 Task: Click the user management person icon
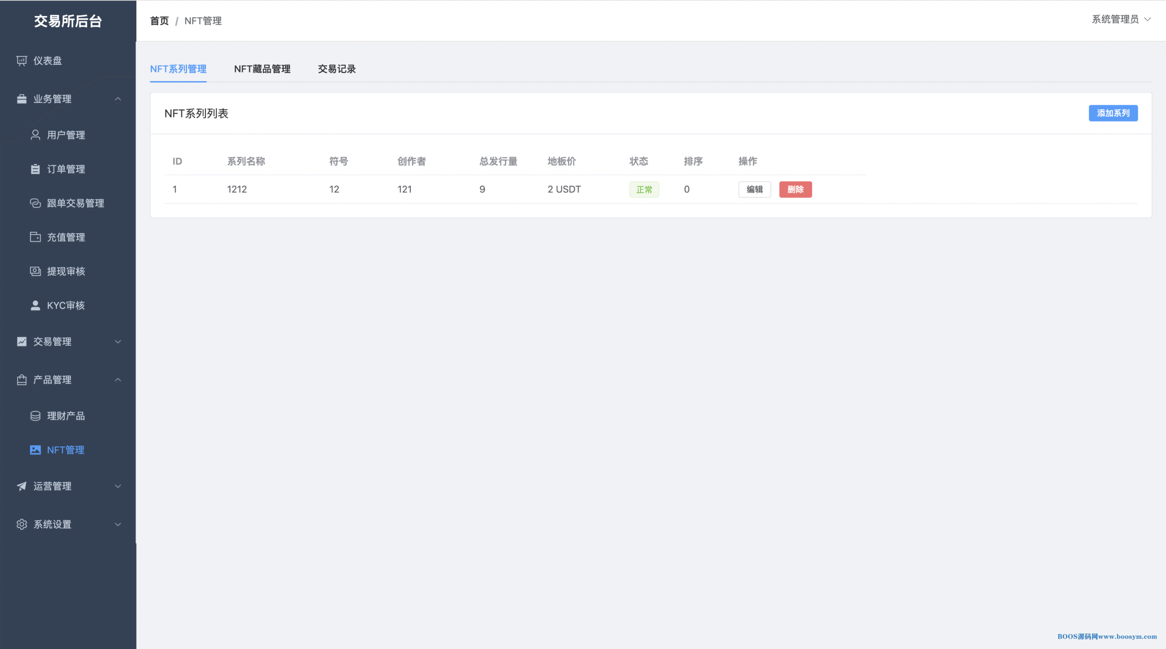tap(35, 135)
